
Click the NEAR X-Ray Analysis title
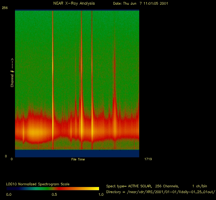[74, 3]
